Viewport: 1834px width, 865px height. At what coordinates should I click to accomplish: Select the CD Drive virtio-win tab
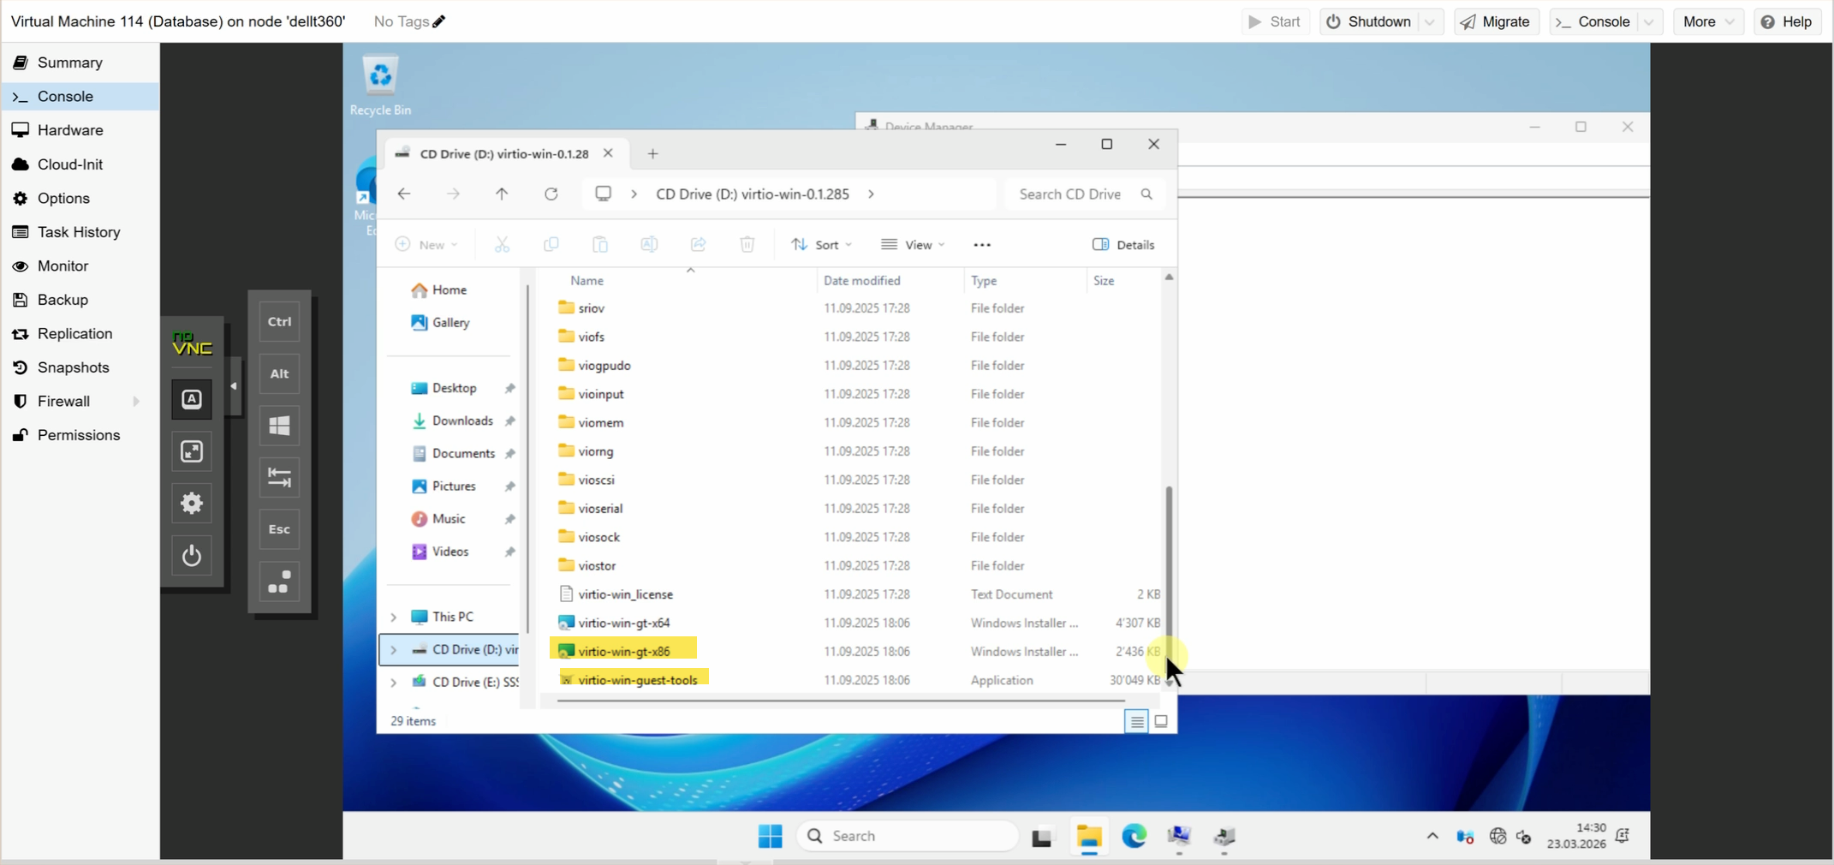503,153
